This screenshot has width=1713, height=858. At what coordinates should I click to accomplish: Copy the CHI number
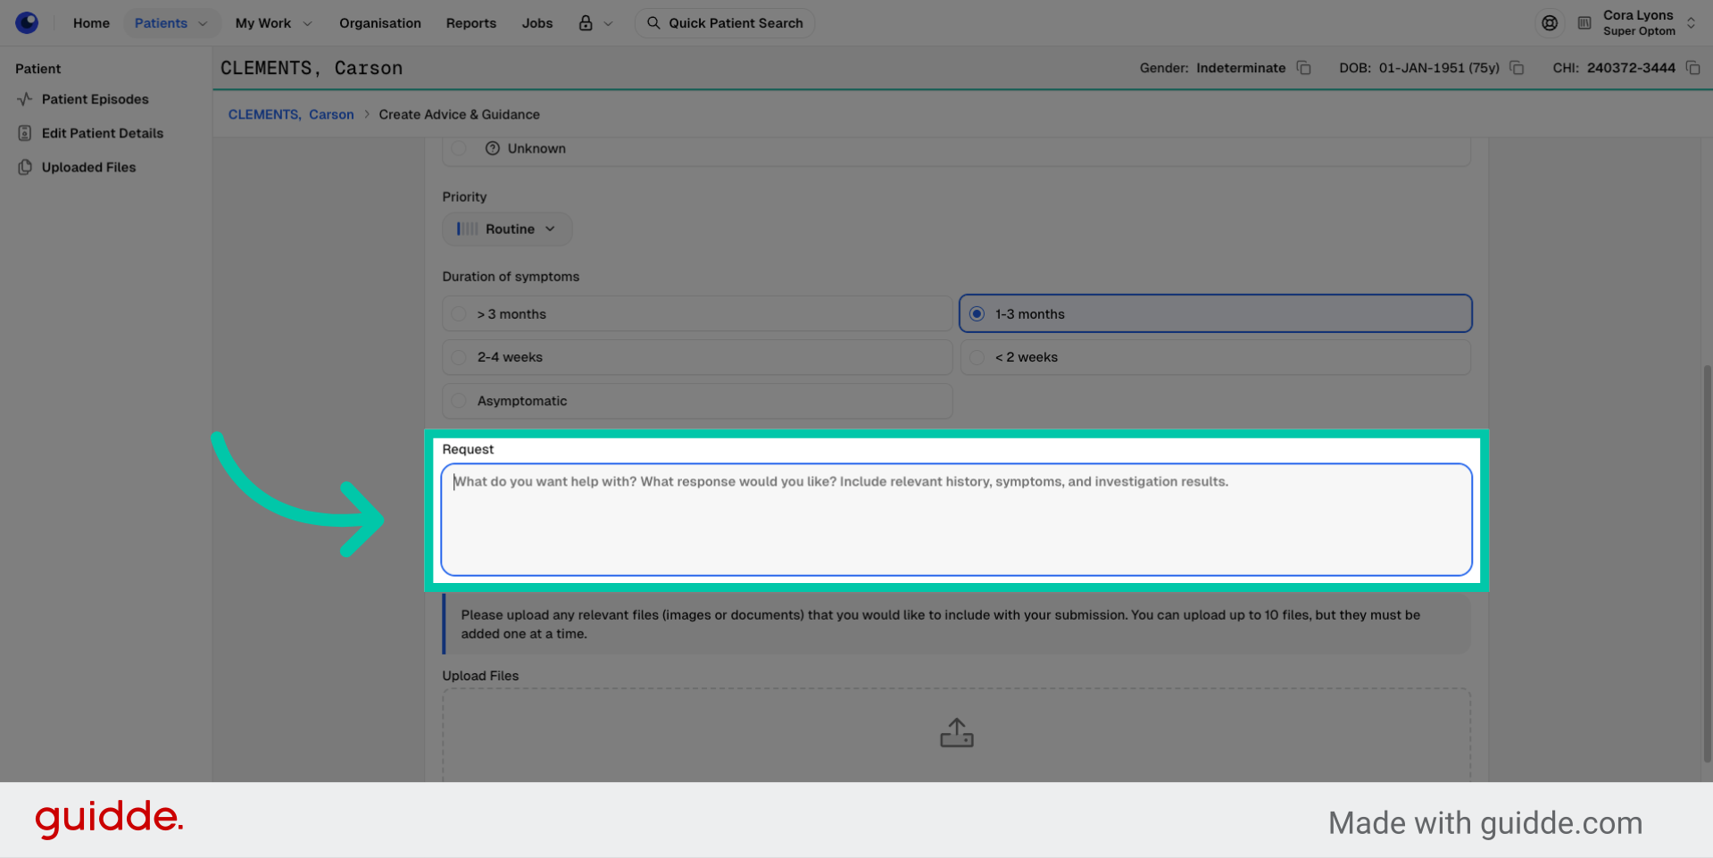(x=1692, y=68)
